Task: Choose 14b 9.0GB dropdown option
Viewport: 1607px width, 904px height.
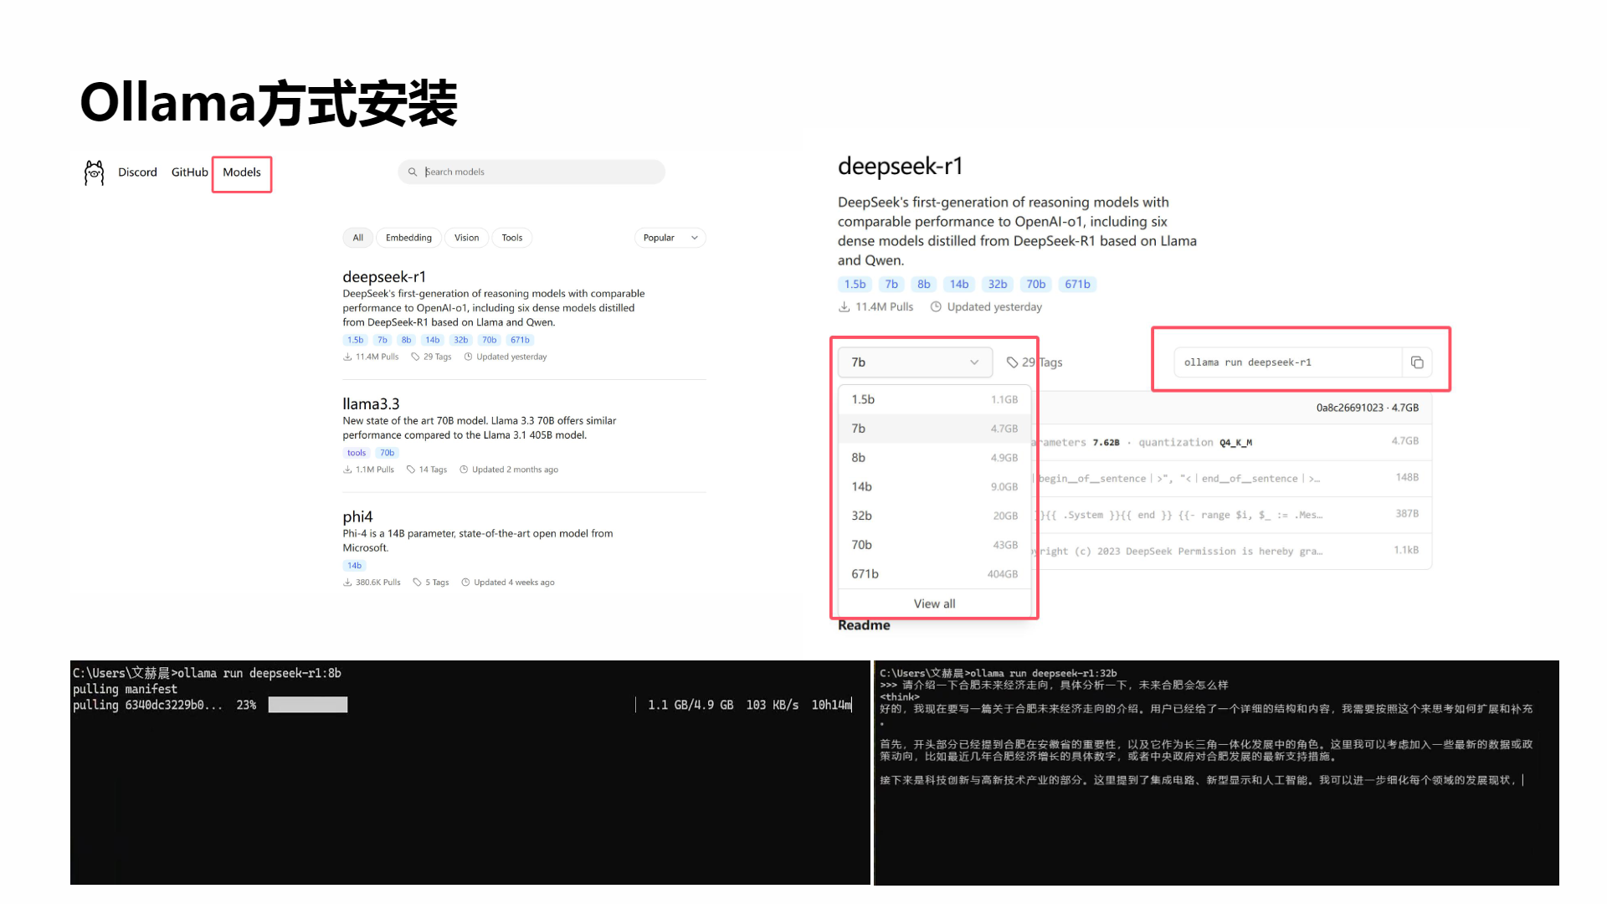Action: pyautogui.click(x=934, y=487)
